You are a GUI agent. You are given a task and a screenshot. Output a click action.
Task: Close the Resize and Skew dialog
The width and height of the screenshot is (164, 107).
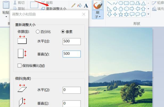point(84,14)
